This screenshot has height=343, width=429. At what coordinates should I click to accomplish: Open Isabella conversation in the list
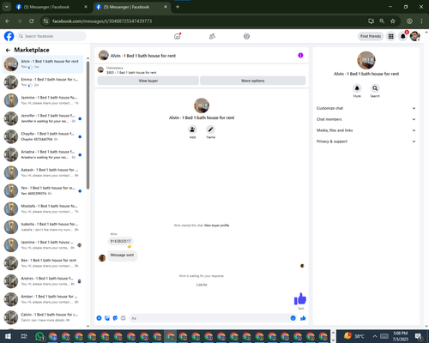click(43, 226)
